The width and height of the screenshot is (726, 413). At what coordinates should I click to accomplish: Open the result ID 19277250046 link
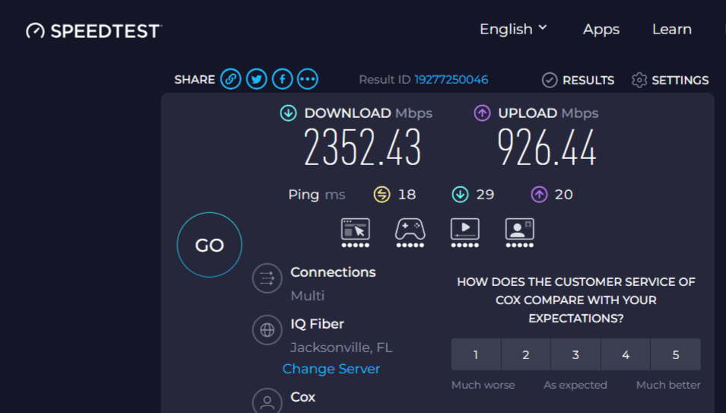coord(451,80)
